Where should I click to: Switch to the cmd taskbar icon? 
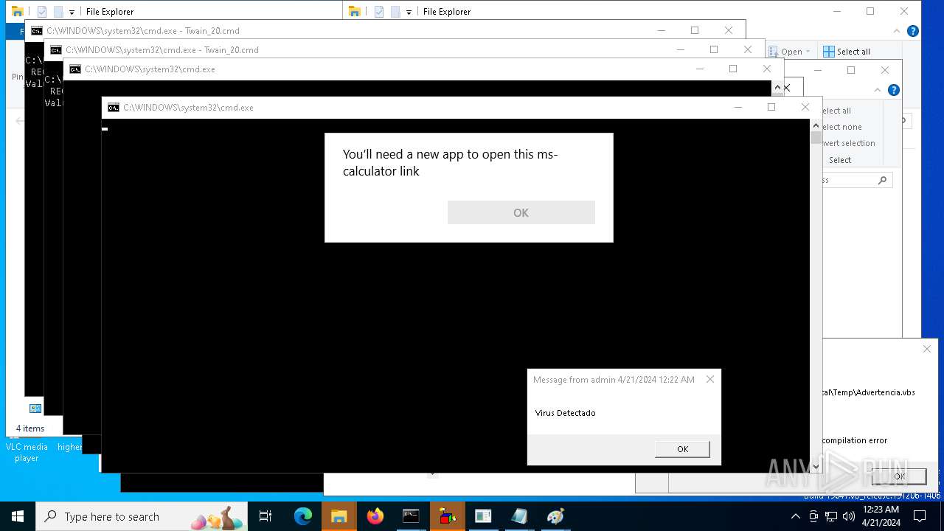pos(411,516)
